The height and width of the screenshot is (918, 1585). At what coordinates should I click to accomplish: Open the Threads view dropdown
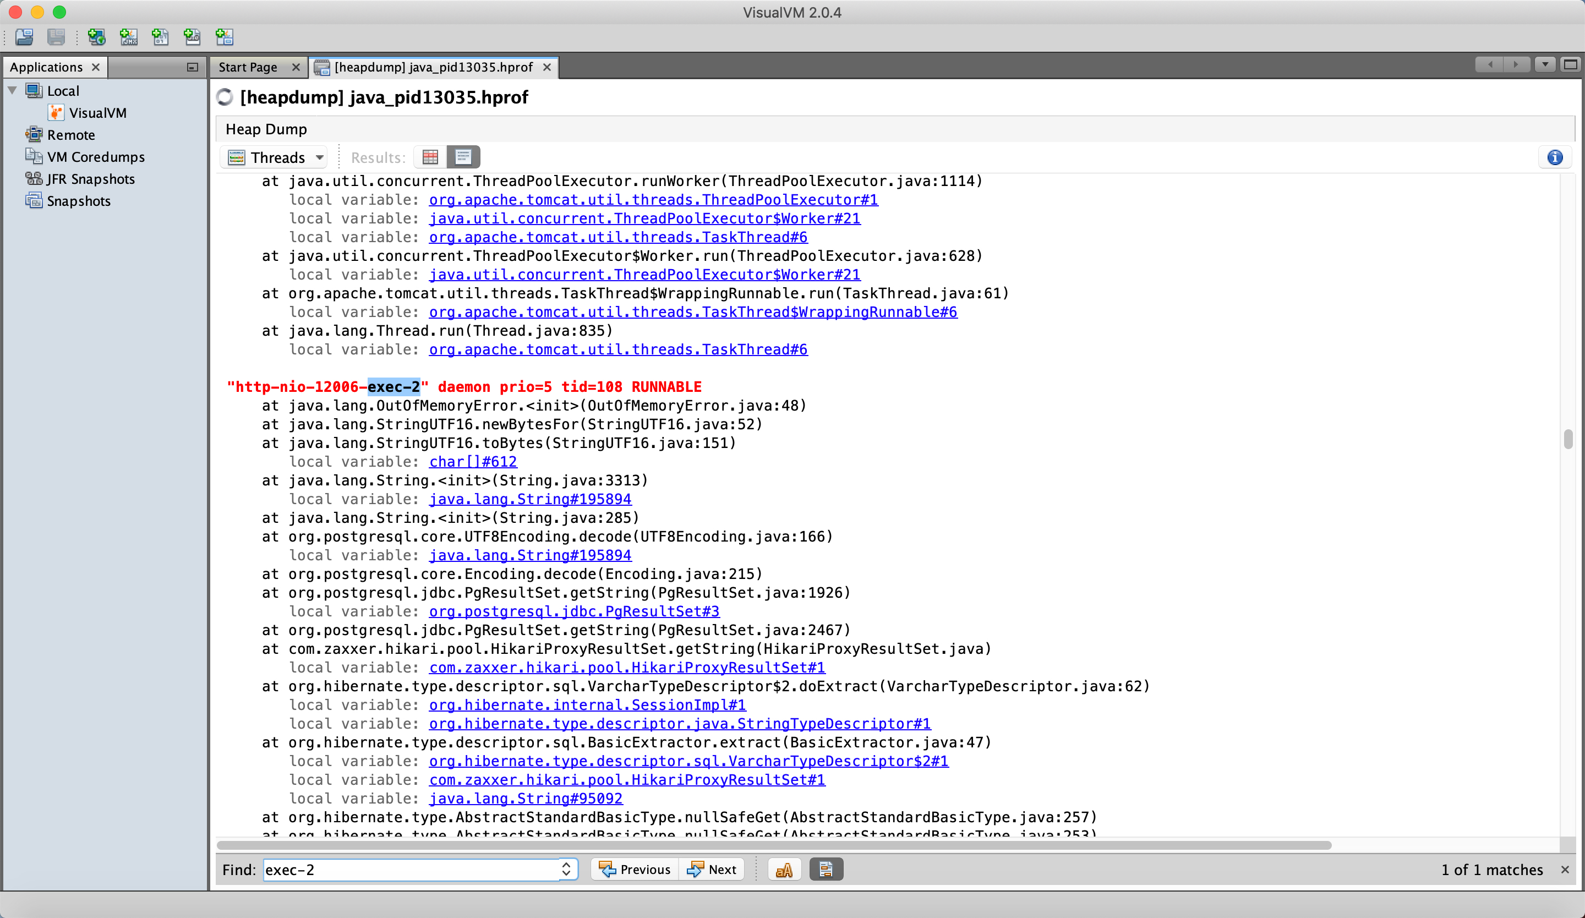pos(274,157)
